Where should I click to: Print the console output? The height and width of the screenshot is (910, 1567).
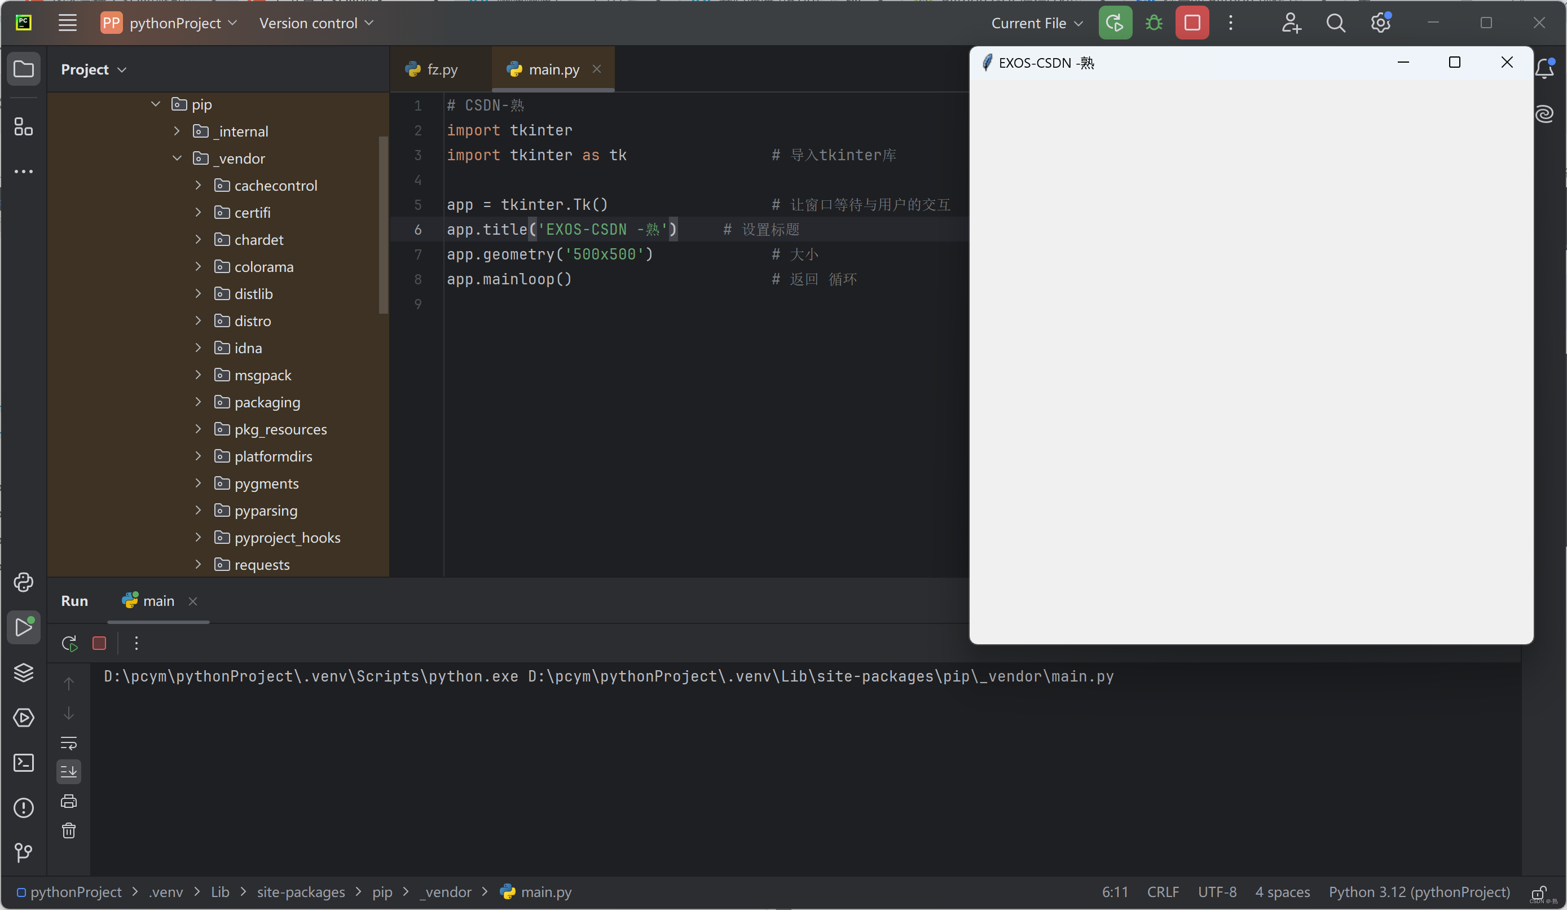pyautogui.click(x=68, y=801)
